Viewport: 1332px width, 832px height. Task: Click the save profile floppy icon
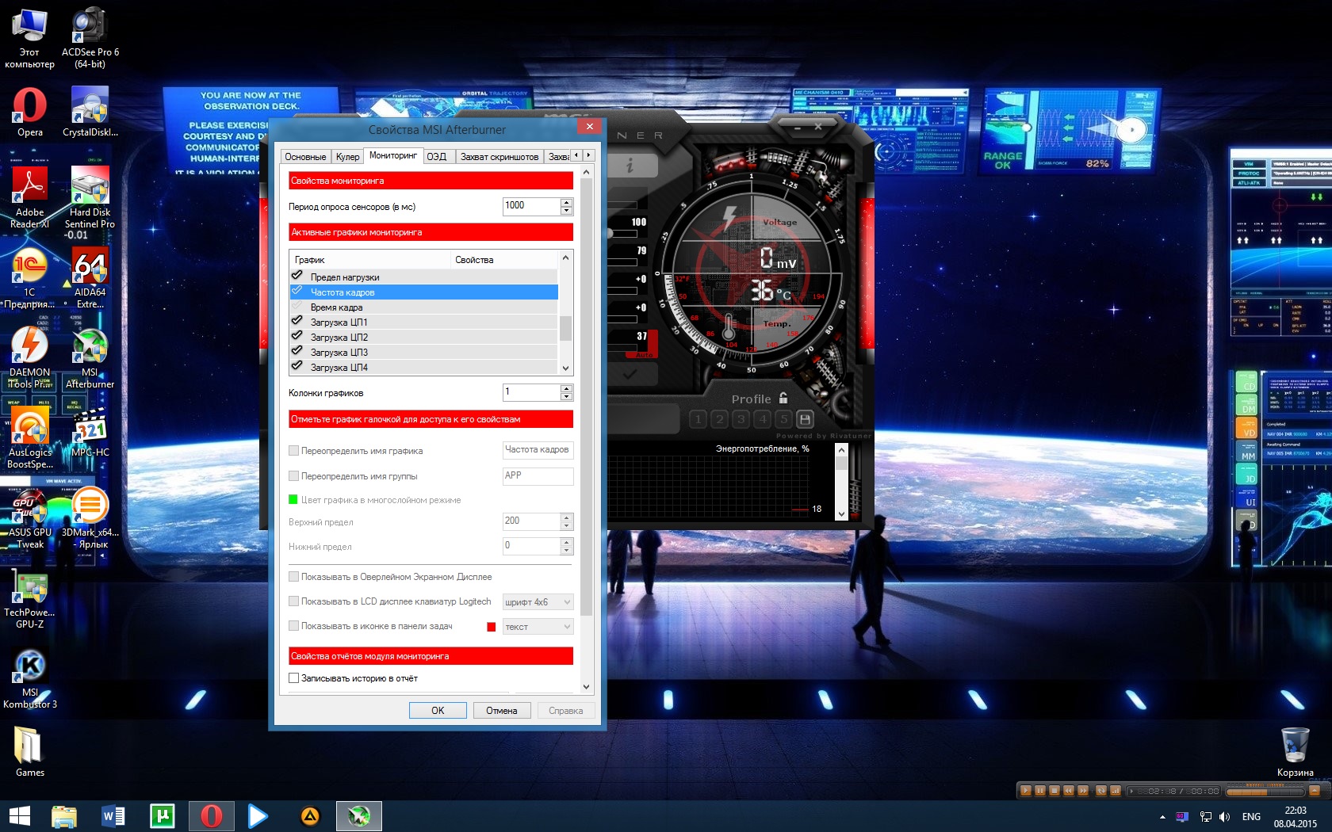tap(805, 419)
